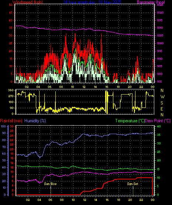This screenshot has width=172, height=205.
Task: Click the 1000 value on barometer axis
Action: tap(160, 43)
